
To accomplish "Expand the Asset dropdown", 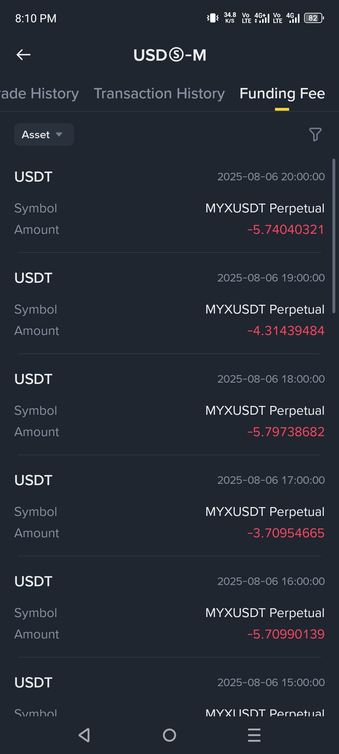I will click(x=44, y=134).
